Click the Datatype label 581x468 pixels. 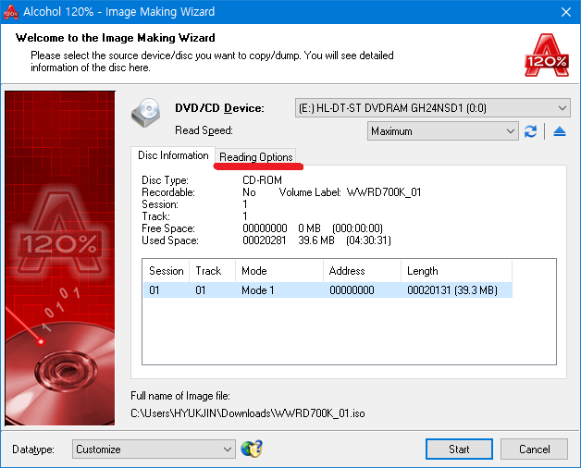tap(33, 450)
